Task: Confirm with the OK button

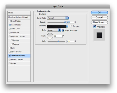Action: [99, 12]
